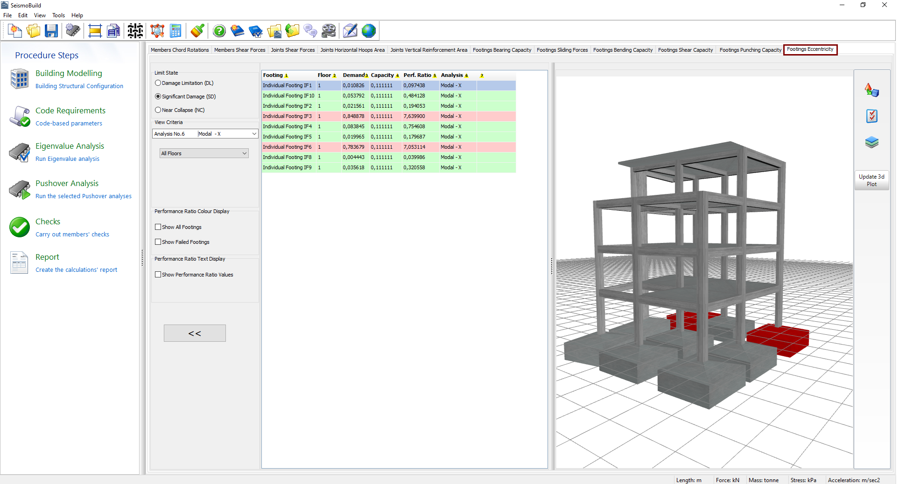Click the new project icon in toolbar
The image size is (898, 484).
[x=15, y=31]
